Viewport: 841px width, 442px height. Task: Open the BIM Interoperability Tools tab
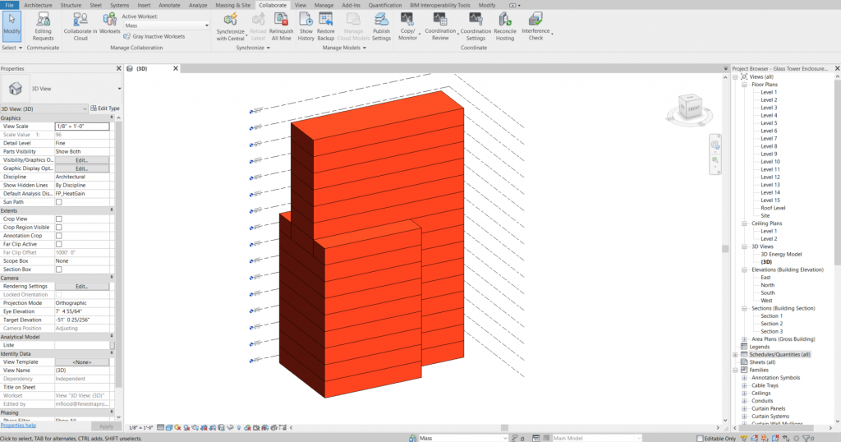pyautogui.click(x=440, y=5)
